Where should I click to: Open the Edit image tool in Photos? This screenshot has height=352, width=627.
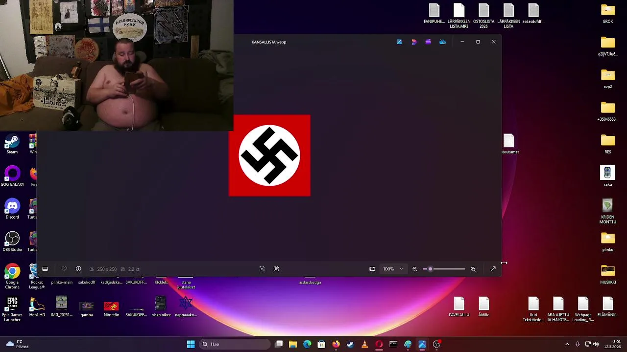399,42
